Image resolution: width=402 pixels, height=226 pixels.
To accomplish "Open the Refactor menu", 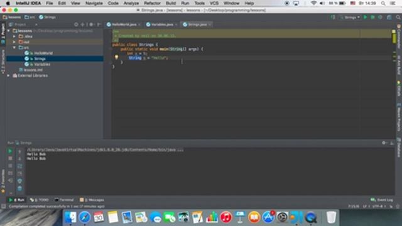I will pyautogui.click(x=152, y=3).
